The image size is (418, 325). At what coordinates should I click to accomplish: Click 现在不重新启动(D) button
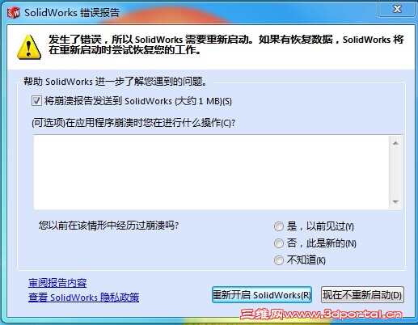[x=362, y=295]
